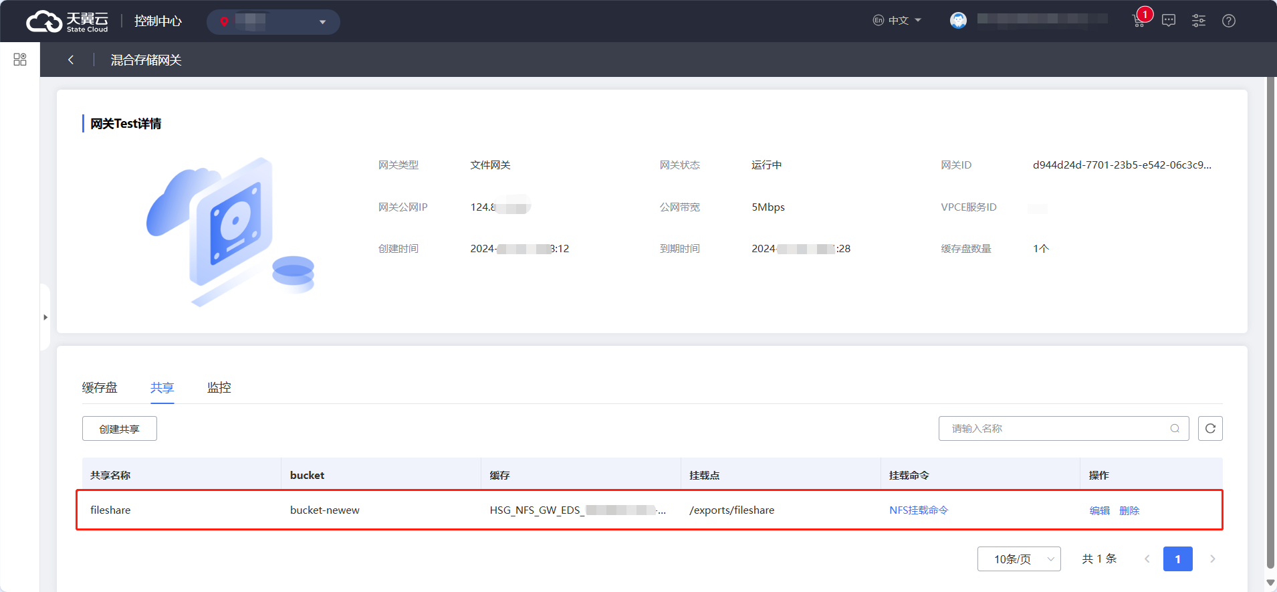Click the 1个 cache disk count
The height and width of the screenshot is (592, 1277).
[x=1041, y=249]
